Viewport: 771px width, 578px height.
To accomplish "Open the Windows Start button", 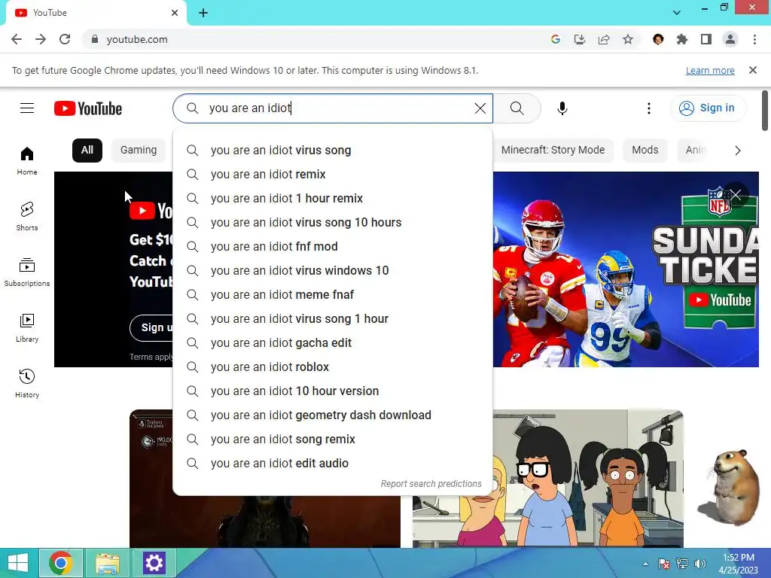I will click(x=18, y=563).
